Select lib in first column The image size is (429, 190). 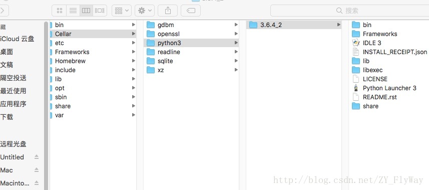(58, 79)
